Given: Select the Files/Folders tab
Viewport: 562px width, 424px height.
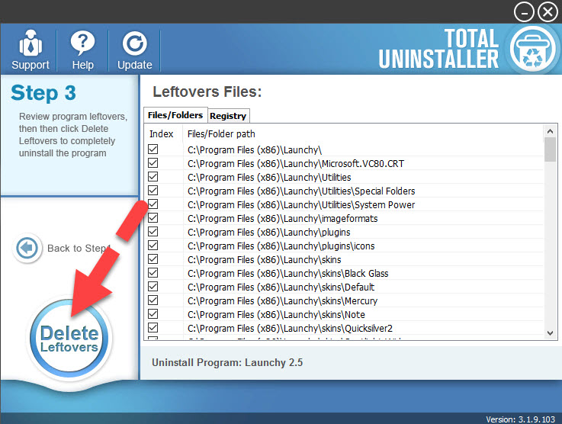Looking at the screenshot, I should pos(175,115).
